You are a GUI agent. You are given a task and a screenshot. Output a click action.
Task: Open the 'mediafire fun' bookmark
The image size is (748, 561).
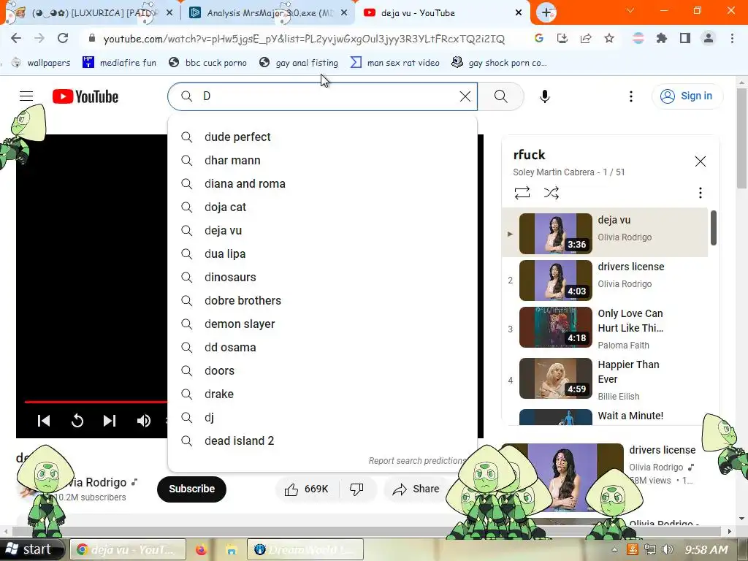119,63
